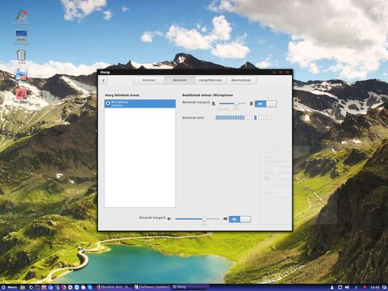Open the clock in the panel
The image size is (388, 291).
(x=375, y=288)
